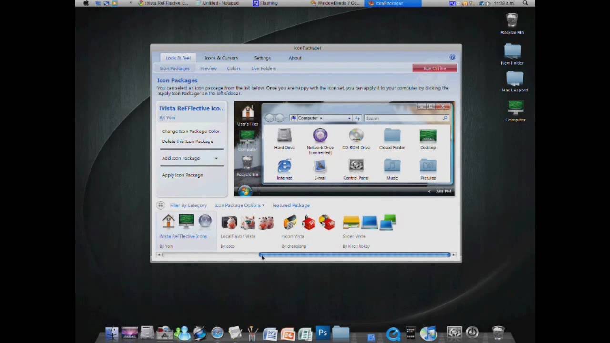
Task: Click the Apple logo in menu bar
Action: (x=86, y=3)
